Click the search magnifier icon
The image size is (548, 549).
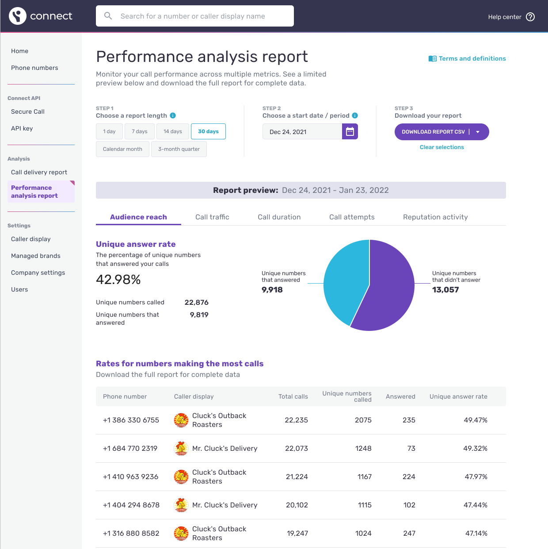coord(108,16)
